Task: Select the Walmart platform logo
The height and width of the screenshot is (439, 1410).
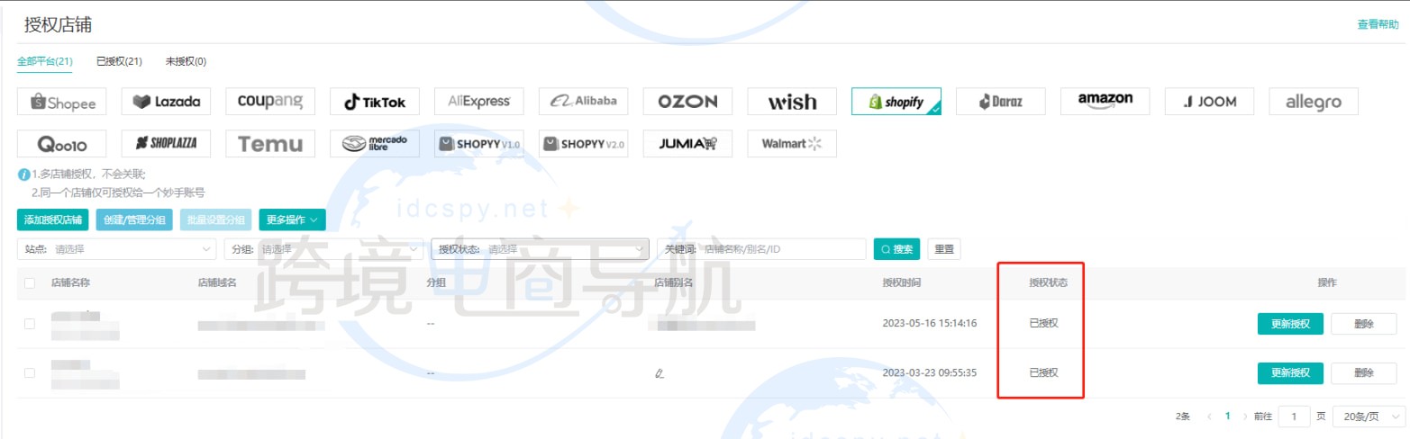Action: (792, 144)
